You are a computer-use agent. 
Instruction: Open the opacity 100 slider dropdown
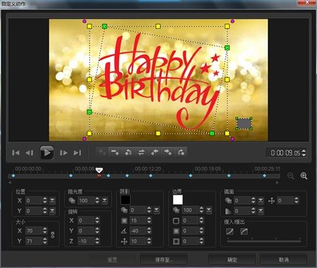104,200
